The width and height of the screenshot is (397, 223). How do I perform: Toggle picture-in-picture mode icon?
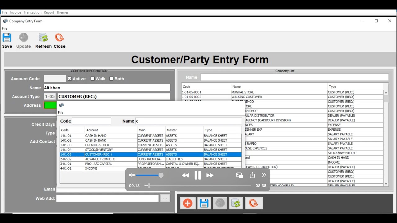click(x=239, y=175)
